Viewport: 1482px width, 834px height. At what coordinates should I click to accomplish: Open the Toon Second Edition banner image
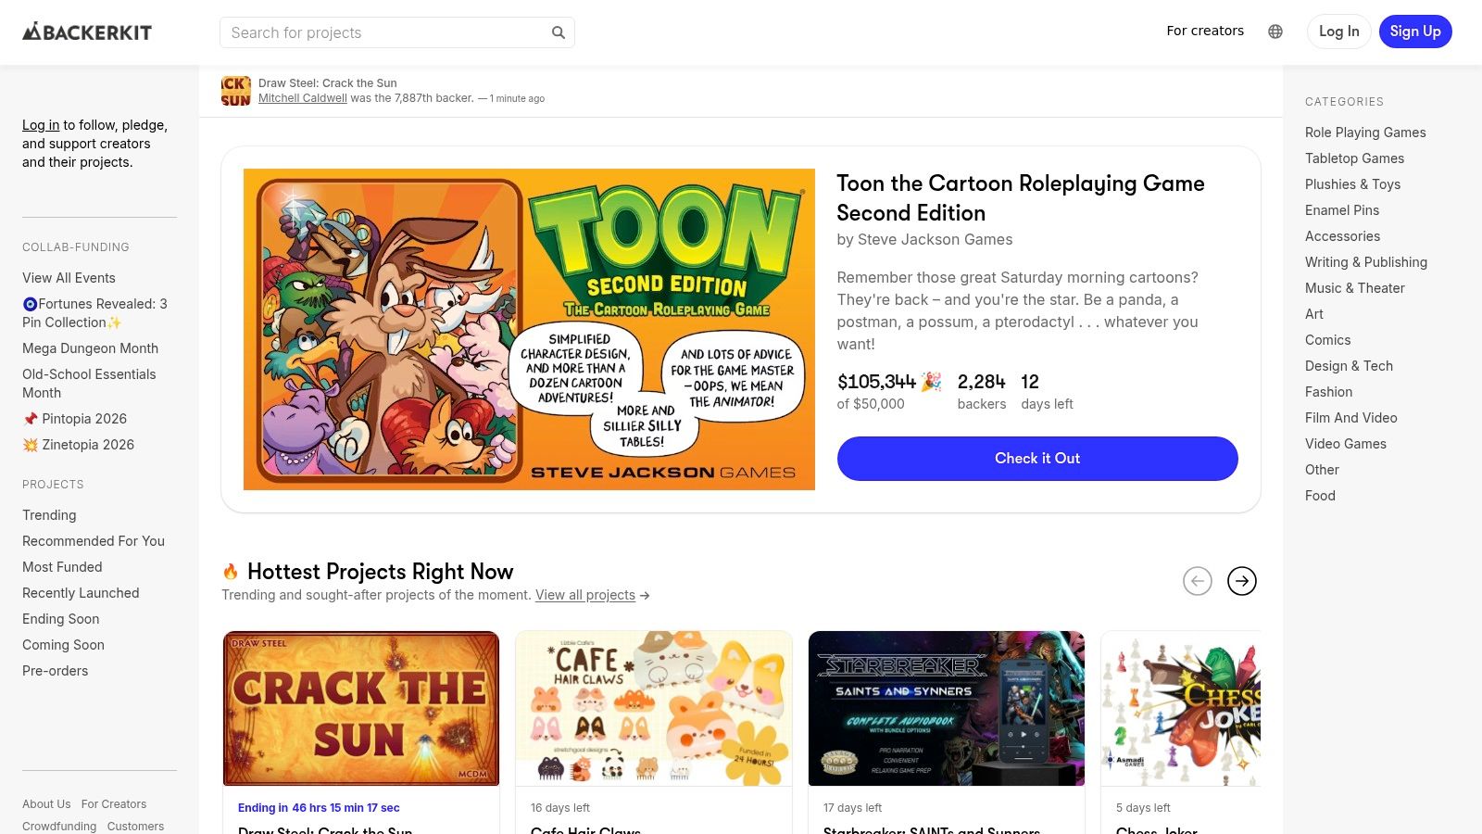point(529,329)
